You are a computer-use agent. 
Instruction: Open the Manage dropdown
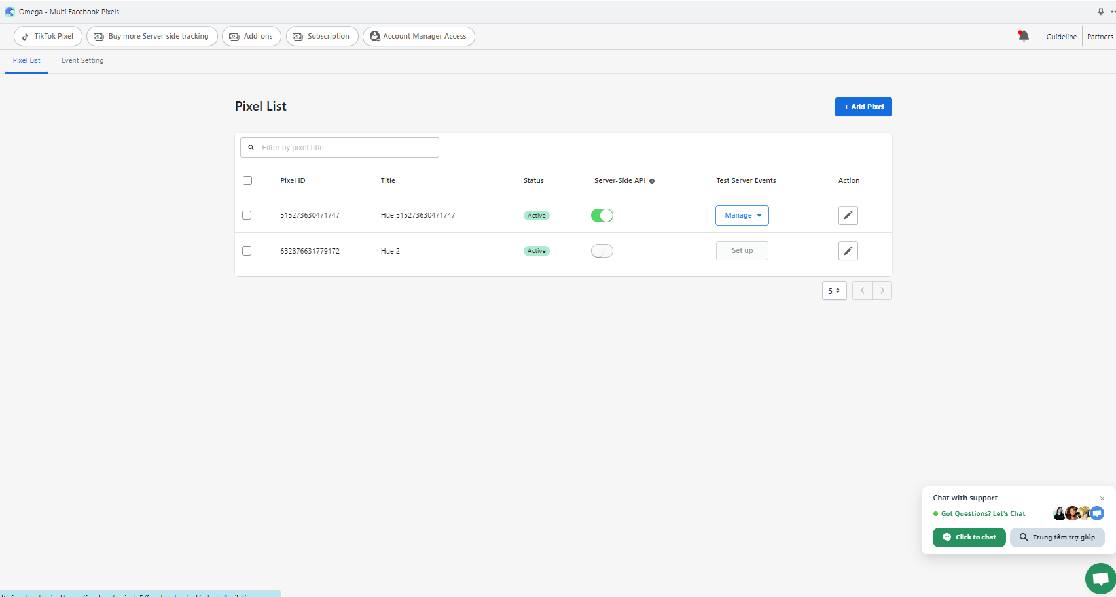click(x=742, y=215)
